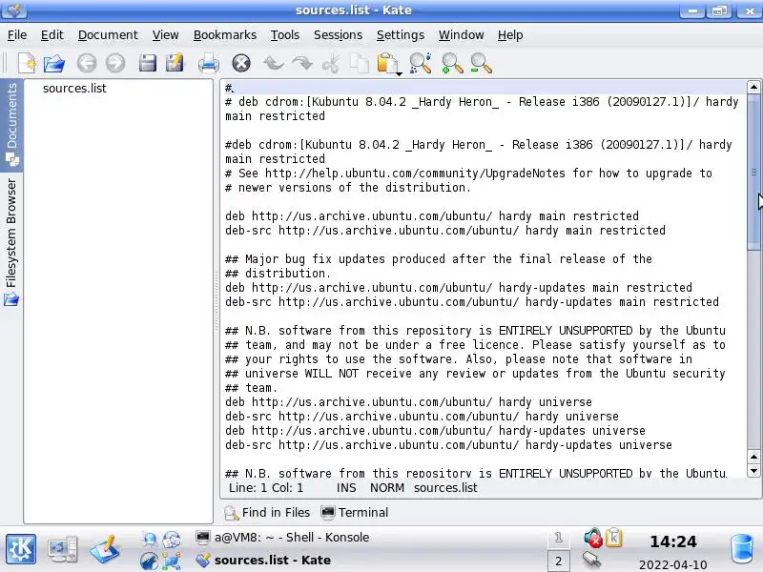763x572 pixels.
Task: Open the Settings menu
Action: pos(401,35)
